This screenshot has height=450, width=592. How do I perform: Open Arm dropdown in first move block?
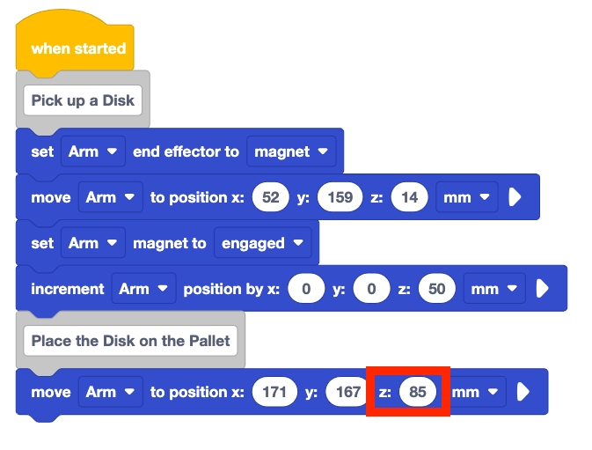click(110, 197)
